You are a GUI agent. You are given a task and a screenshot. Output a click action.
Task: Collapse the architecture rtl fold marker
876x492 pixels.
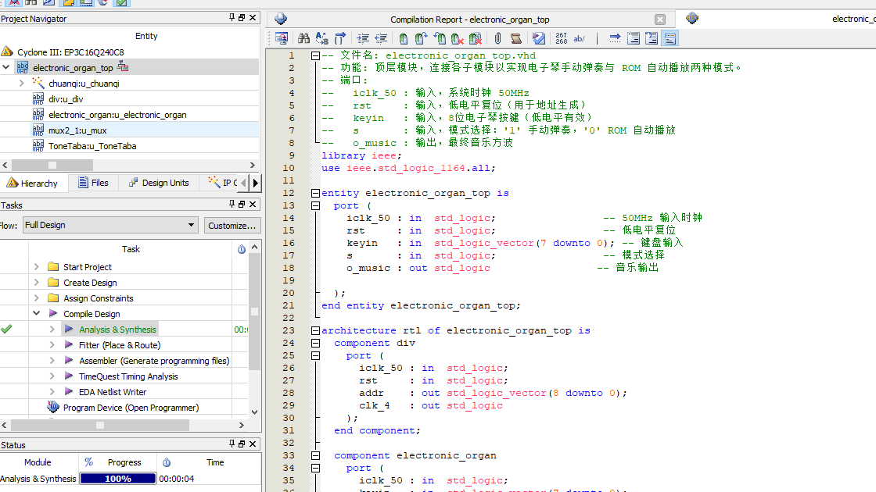tap(316, 331)
